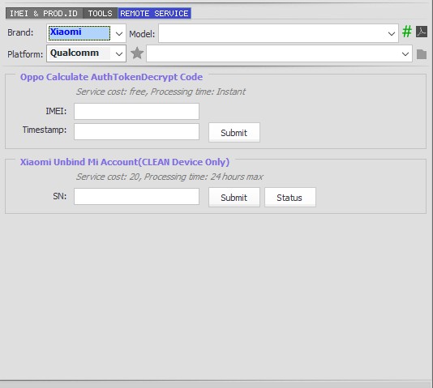
Task: Switch to the IMEI & PROD.ID tab
Action: (44, 13)
